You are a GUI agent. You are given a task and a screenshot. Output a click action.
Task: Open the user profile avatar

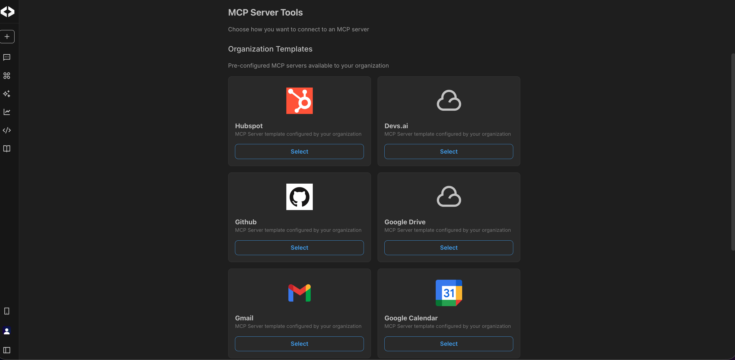tap(7, 331)
